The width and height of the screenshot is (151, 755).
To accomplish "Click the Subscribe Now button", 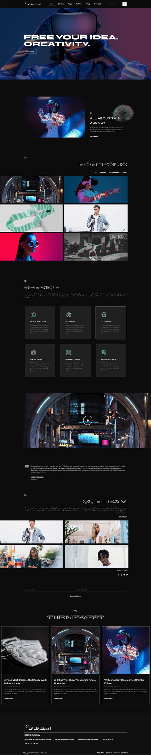I will (x=75, y=596).
